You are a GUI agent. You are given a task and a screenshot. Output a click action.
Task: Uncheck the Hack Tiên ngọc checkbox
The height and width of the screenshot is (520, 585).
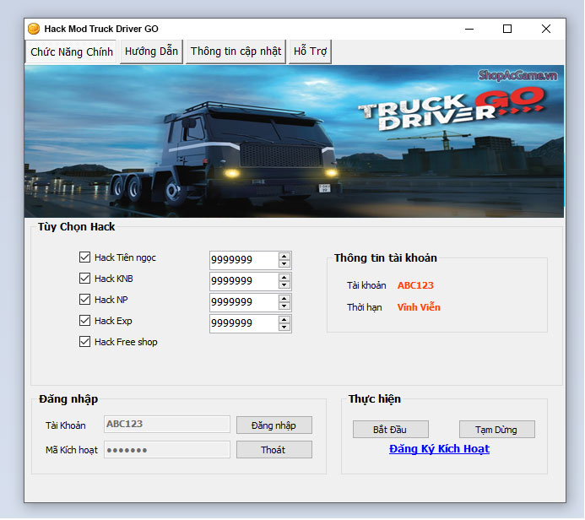[84, 257]
